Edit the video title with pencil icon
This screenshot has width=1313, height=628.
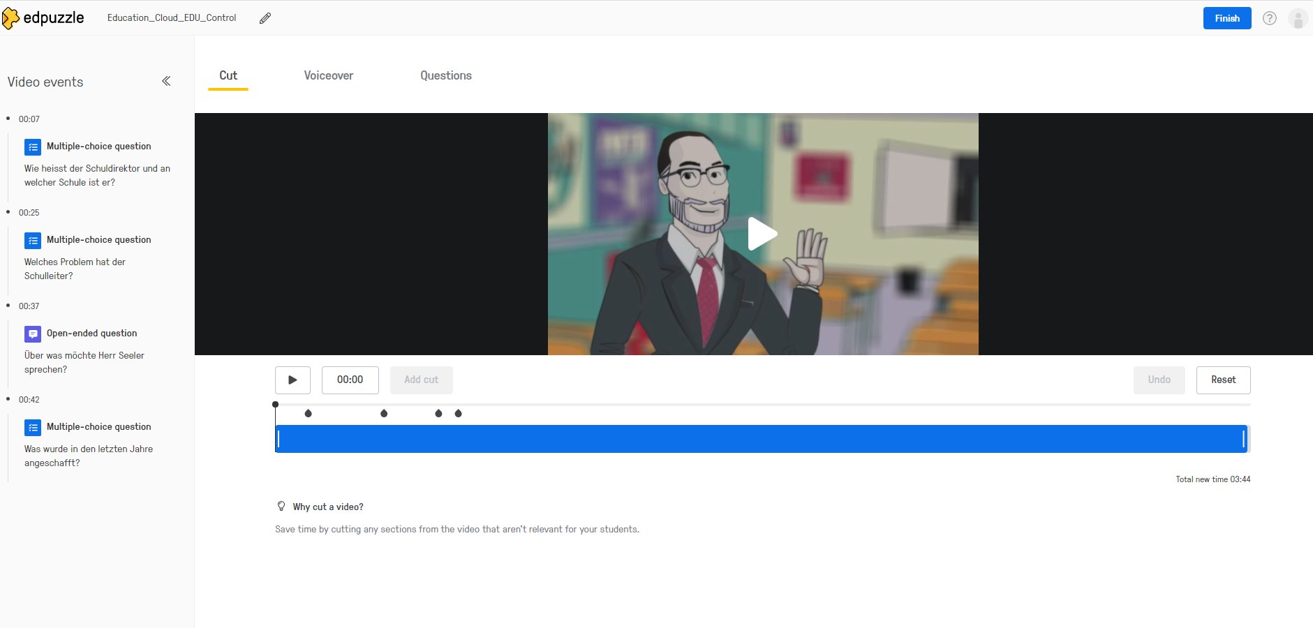[265, 18]
